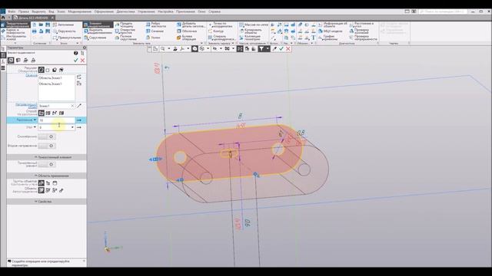Expand the Свойства section header

(x=46, y=202)
